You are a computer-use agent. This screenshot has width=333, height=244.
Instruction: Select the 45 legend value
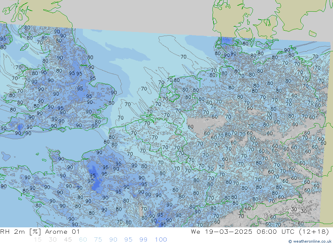(x=68, y=240)
